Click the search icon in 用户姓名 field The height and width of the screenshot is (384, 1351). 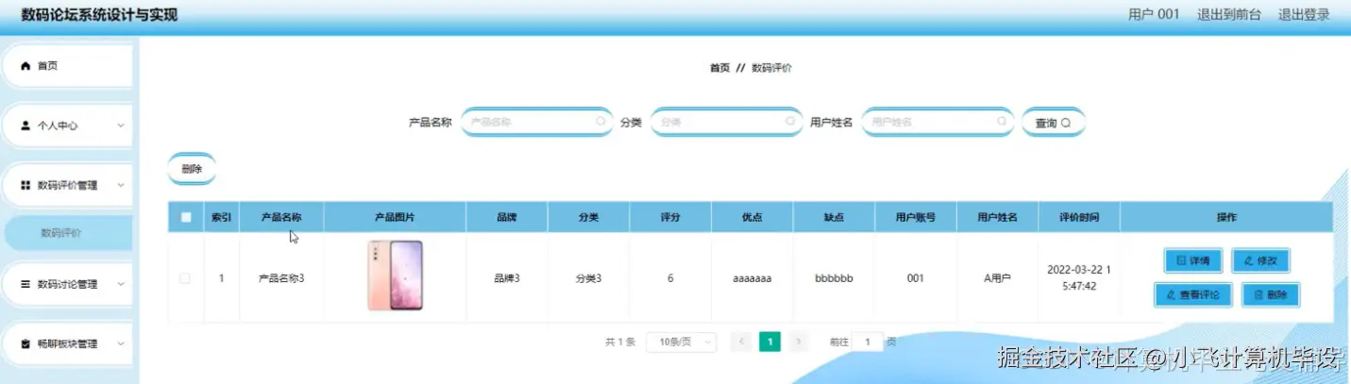coord(1002,122)
